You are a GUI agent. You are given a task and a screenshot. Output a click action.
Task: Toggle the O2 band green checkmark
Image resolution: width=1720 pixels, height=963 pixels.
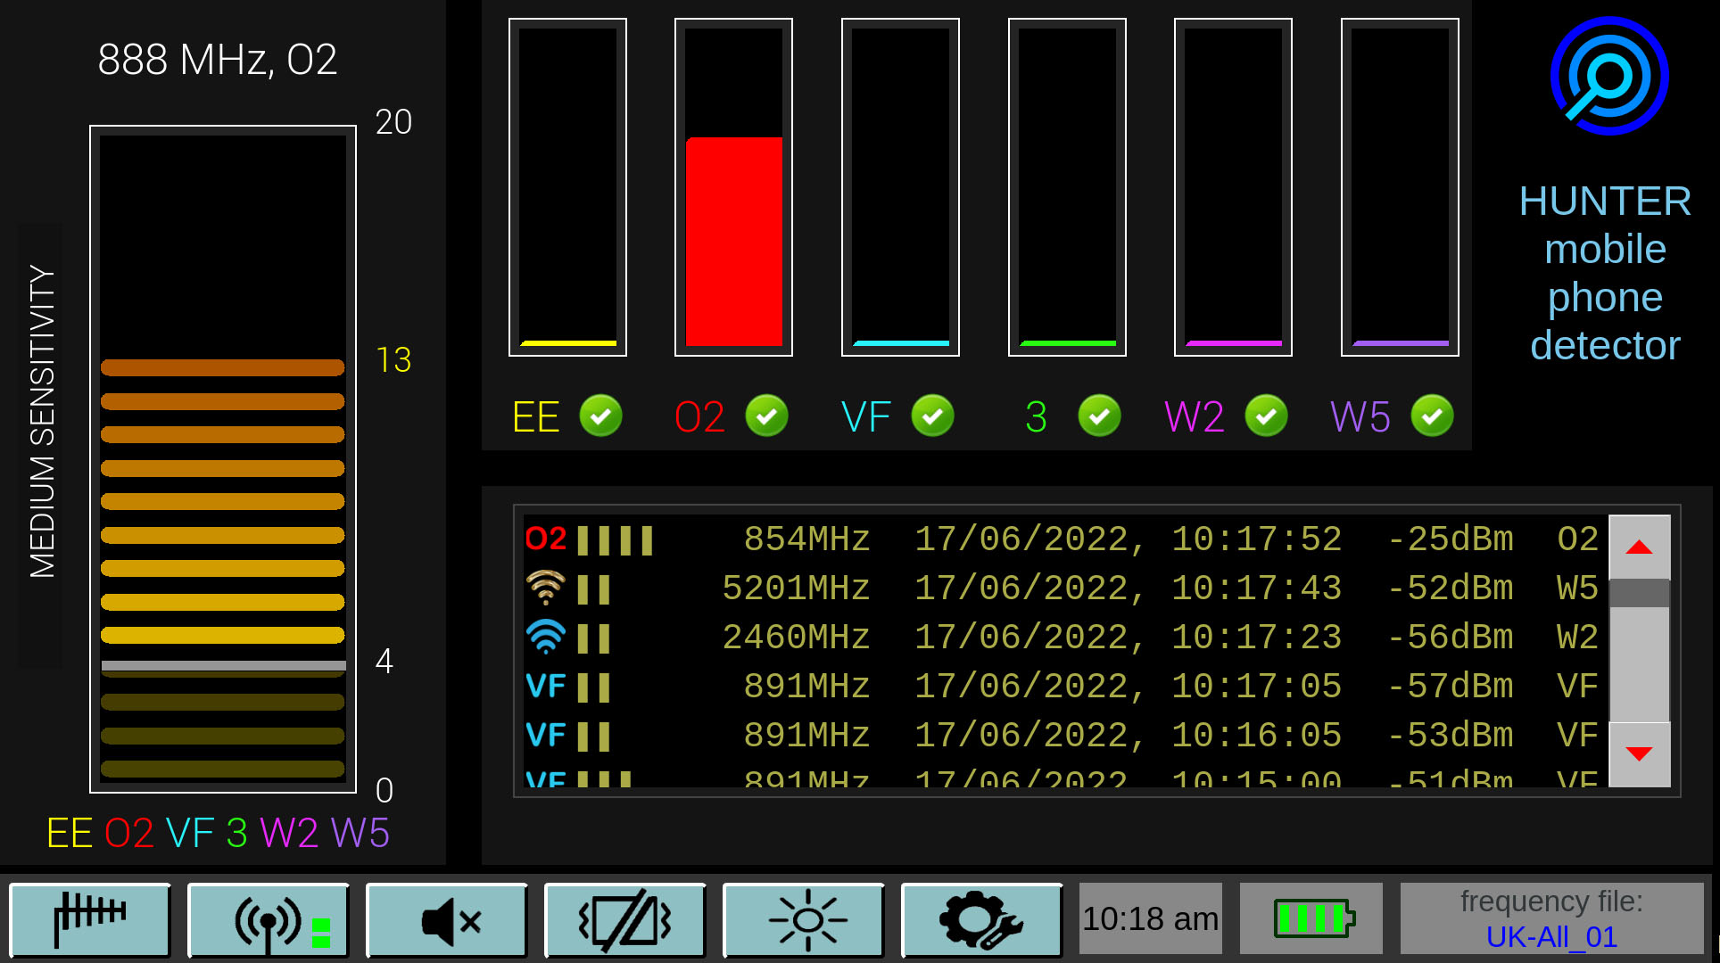tap(766, 416)
